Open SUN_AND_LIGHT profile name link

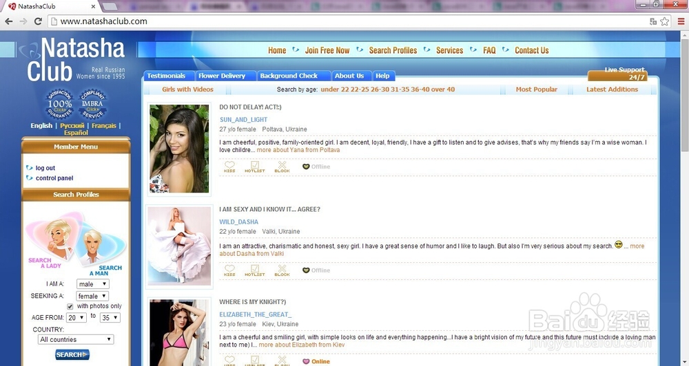[243, 120]
